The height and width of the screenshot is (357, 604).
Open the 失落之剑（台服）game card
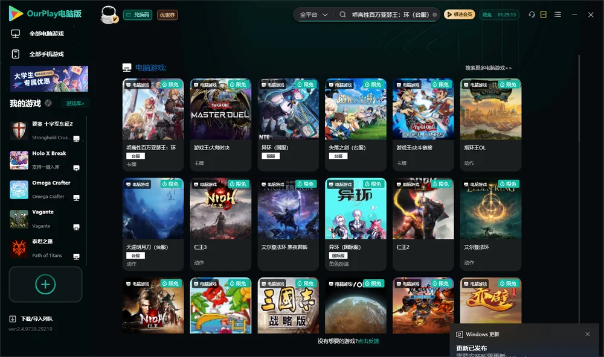coord(356,125)
